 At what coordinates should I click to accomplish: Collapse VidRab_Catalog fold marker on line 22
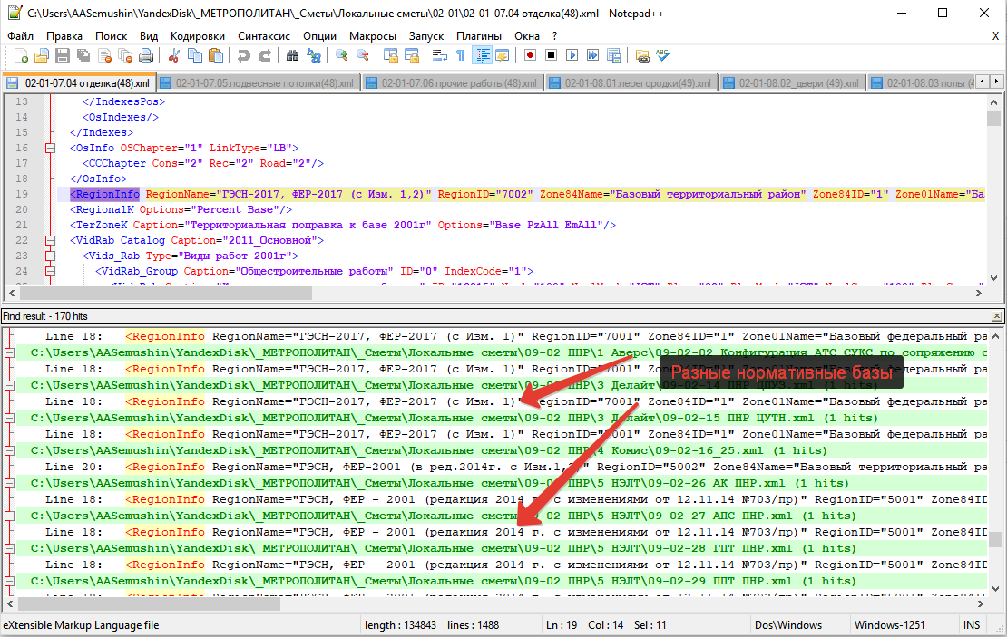point(50,240)
